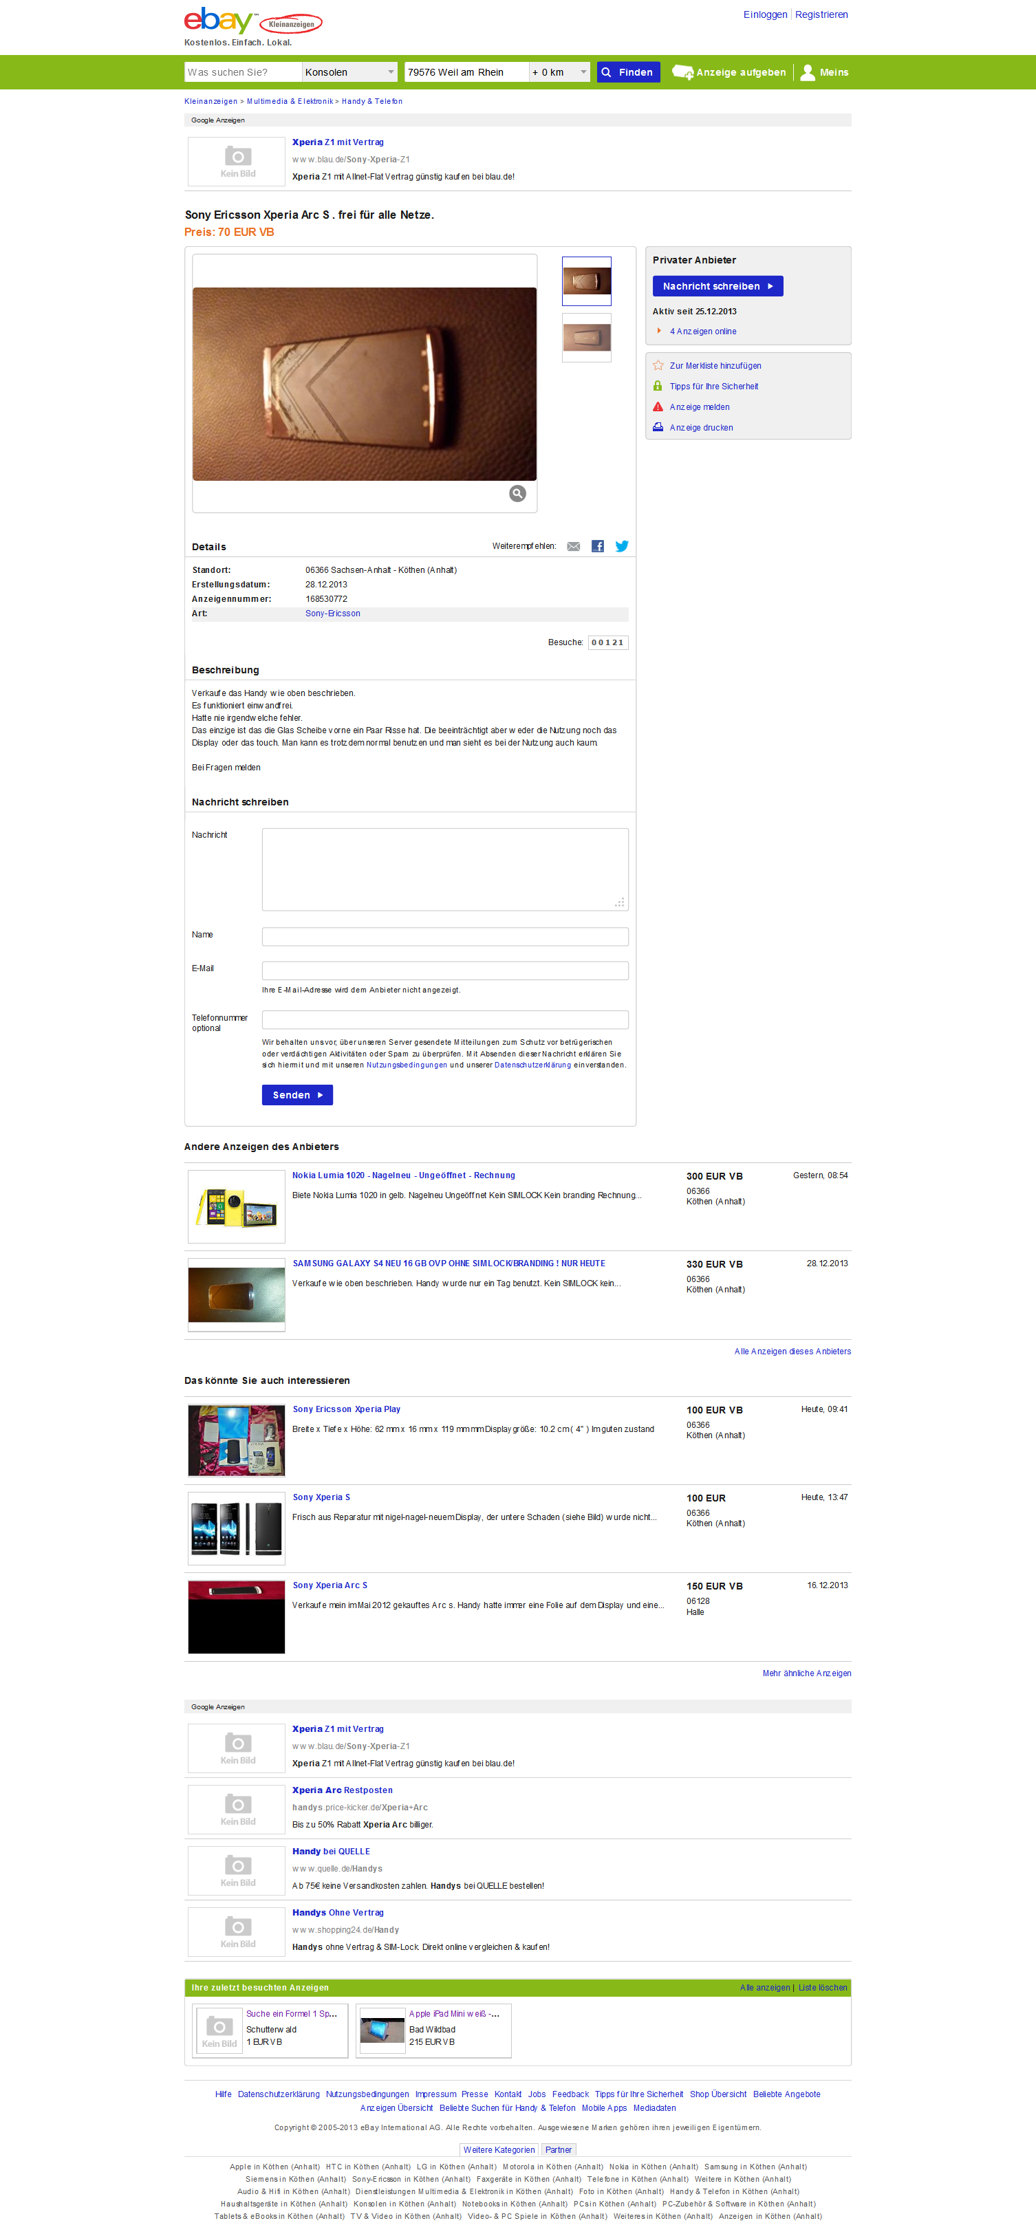Select 'Weitere Kategorien' footer tab
Viewport: 1036px width, 2234px height.
(499, 2150)
